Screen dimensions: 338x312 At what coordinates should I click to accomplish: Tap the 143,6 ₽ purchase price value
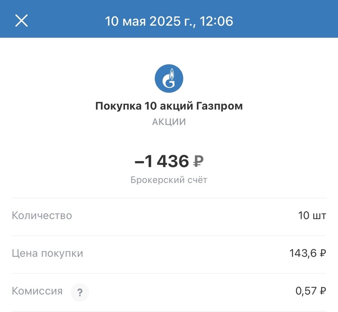(x=307, y=253)
